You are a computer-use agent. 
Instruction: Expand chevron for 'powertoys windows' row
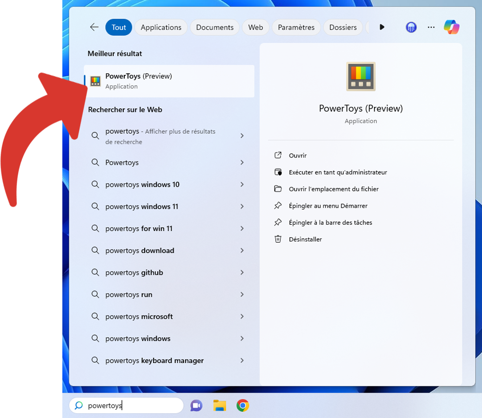point(242,339)
